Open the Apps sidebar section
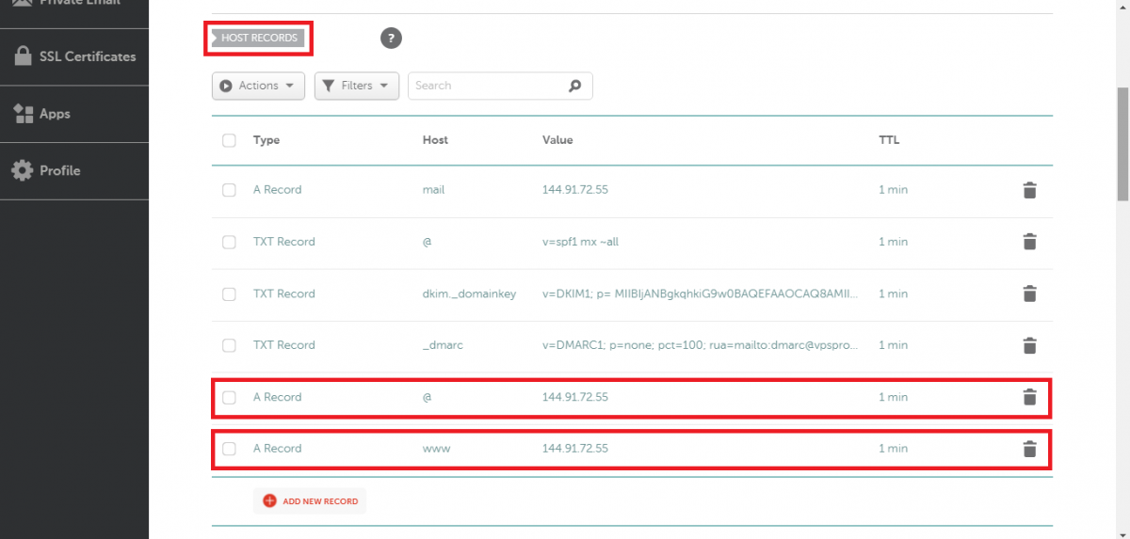Image resolution: width=1130 pixels, height=539 pixels. [x=74, y=114]
